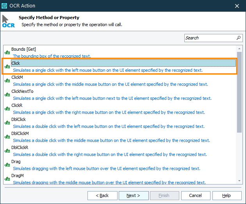Viewport: 246px width, 204px height.
Task: Click the icon beside DblClick method
Action: 7,122
